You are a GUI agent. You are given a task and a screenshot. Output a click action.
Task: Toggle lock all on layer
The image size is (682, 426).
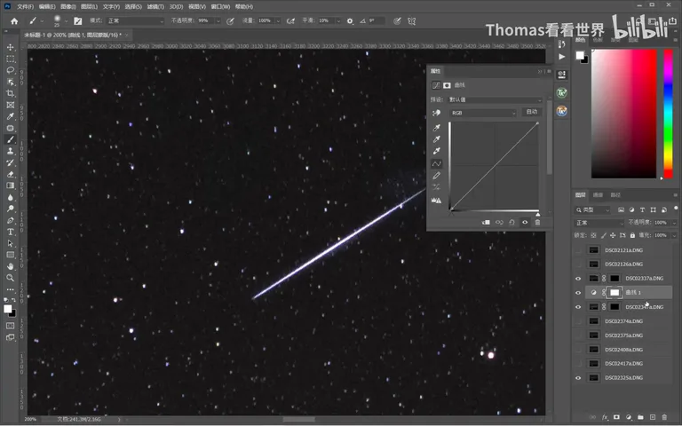[632, 235]
